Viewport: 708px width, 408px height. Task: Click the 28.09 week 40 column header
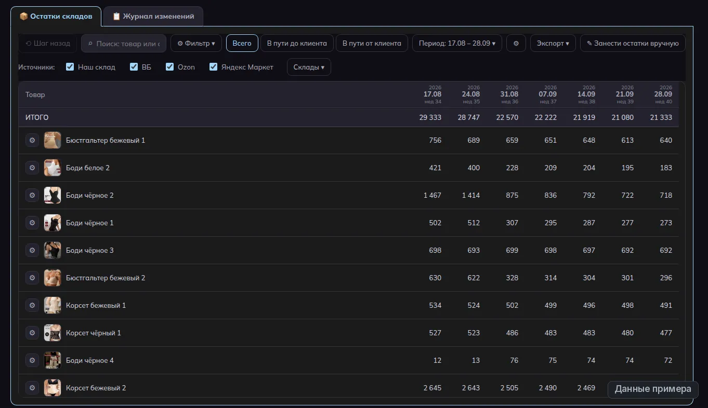(663, 94)
